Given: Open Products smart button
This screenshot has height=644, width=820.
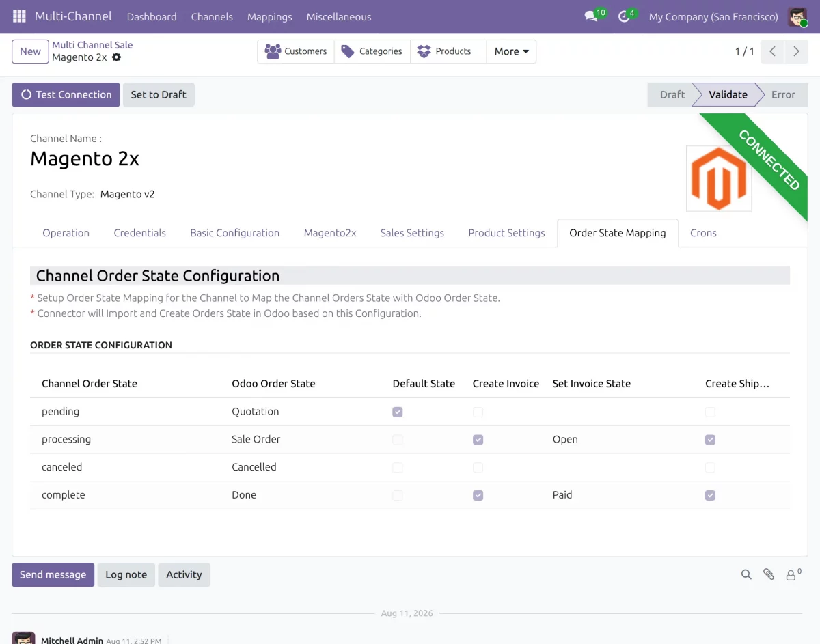Looking at the screenshot, I should click(x=448, y=51).
